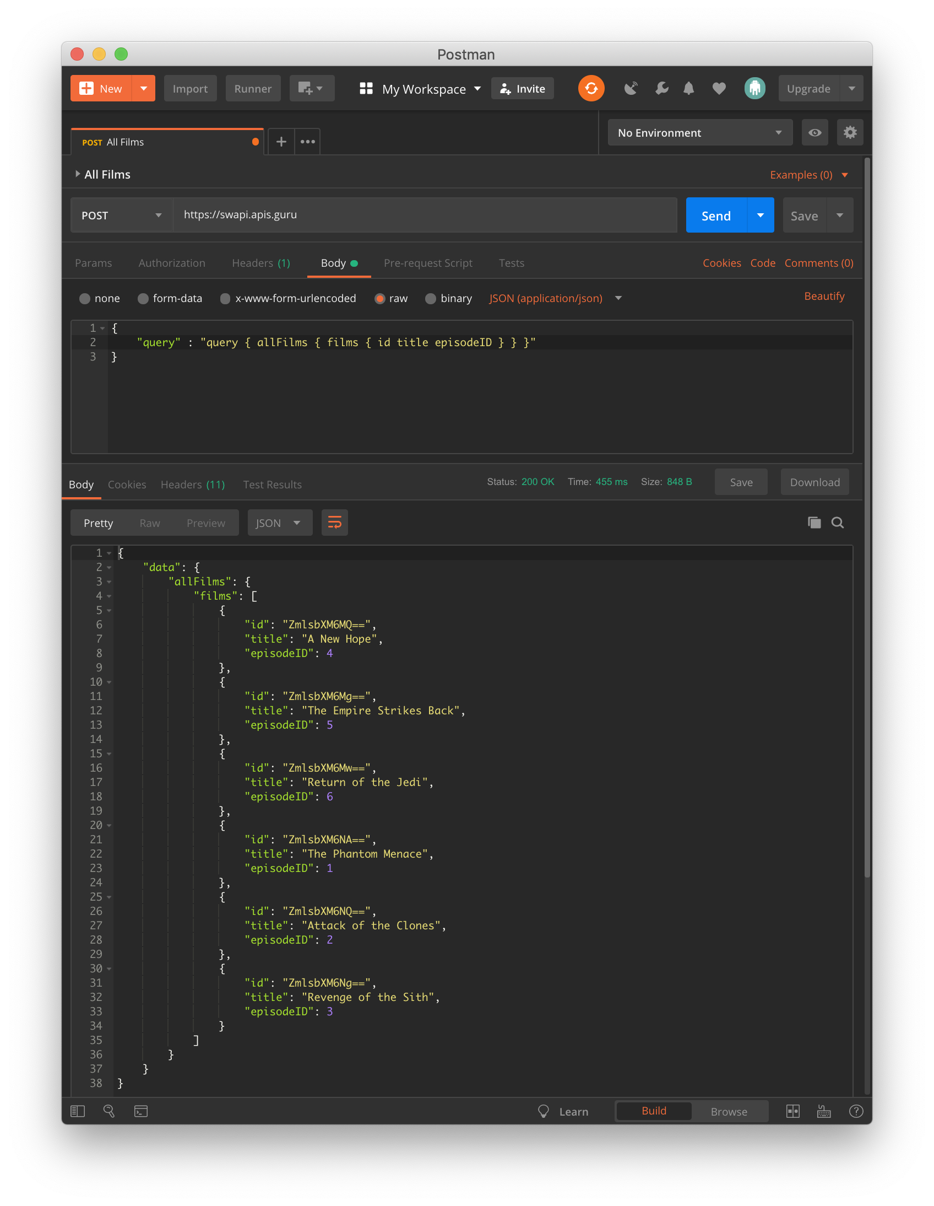Open the POST method dropdown
The height and width of the screenshot is (1206, 934).
click(121, 216)
